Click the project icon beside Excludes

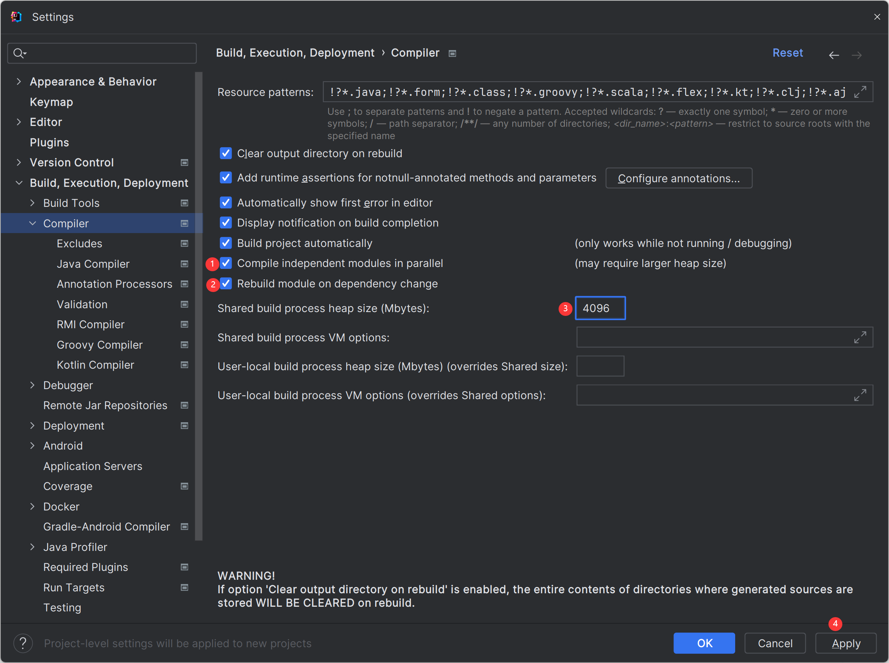(x=184, y=243)
